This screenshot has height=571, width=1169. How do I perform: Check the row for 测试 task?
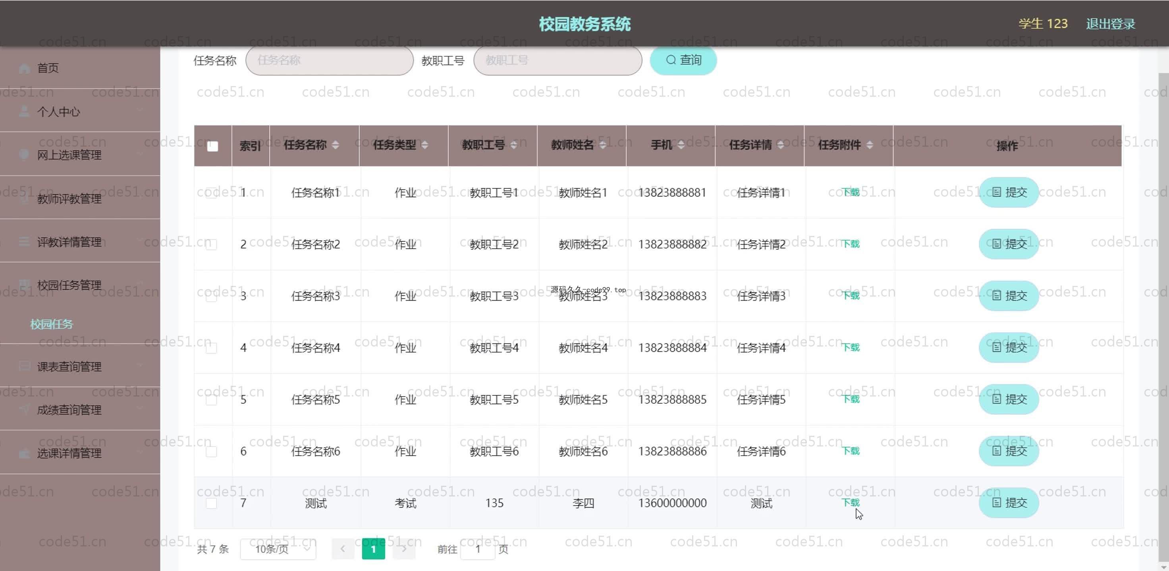pyautogui.click(x=211, y=503)
